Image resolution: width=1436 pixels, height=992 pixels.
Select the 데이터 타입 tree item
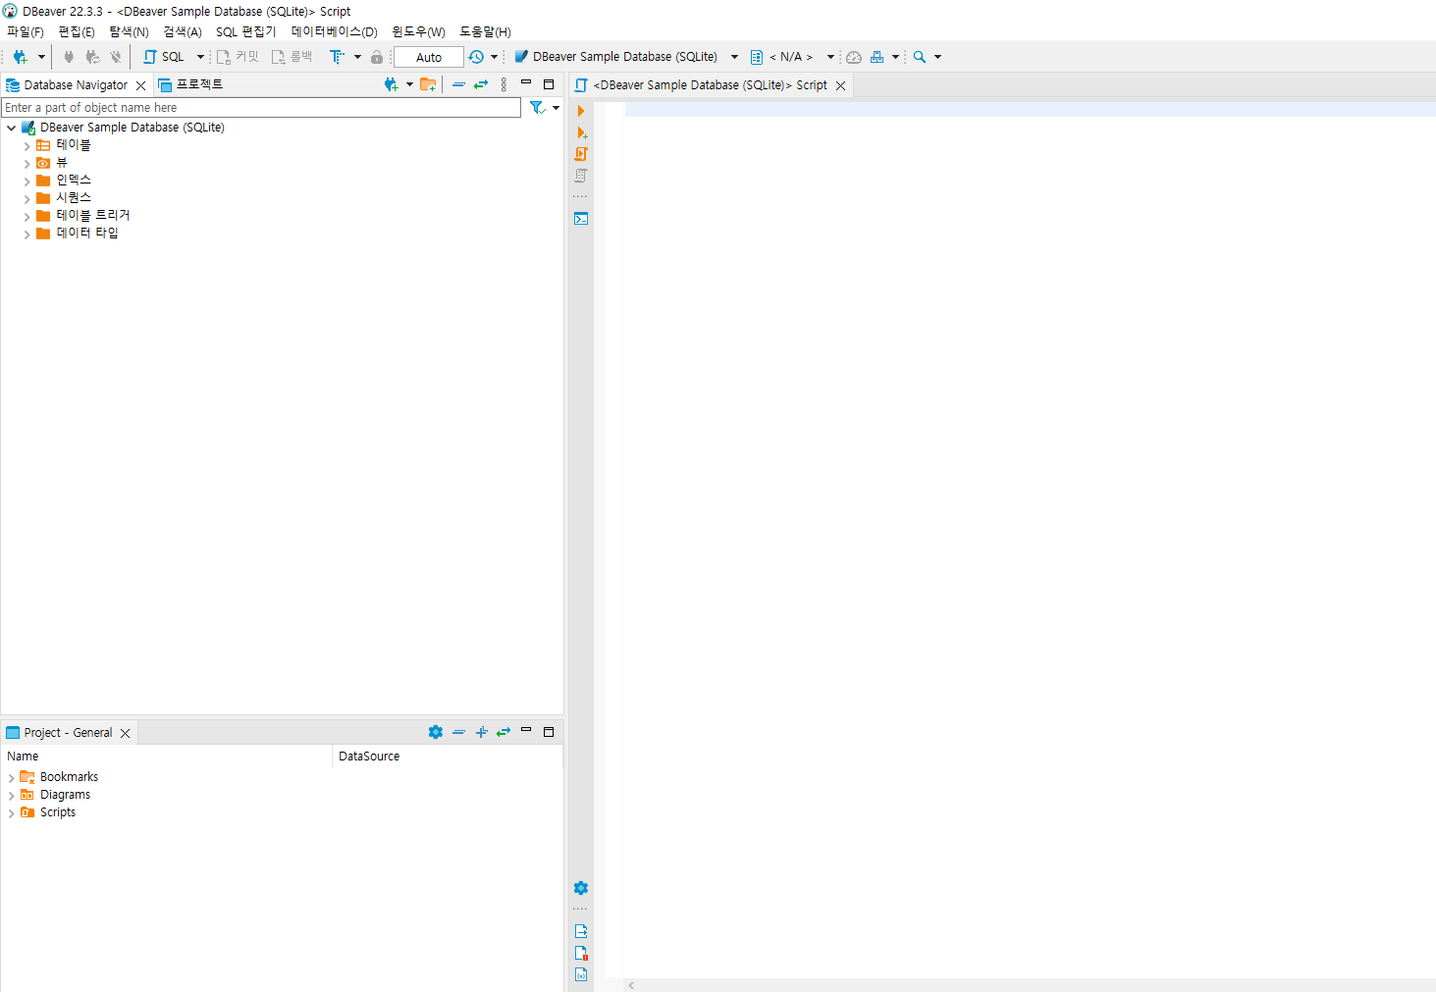86,234
